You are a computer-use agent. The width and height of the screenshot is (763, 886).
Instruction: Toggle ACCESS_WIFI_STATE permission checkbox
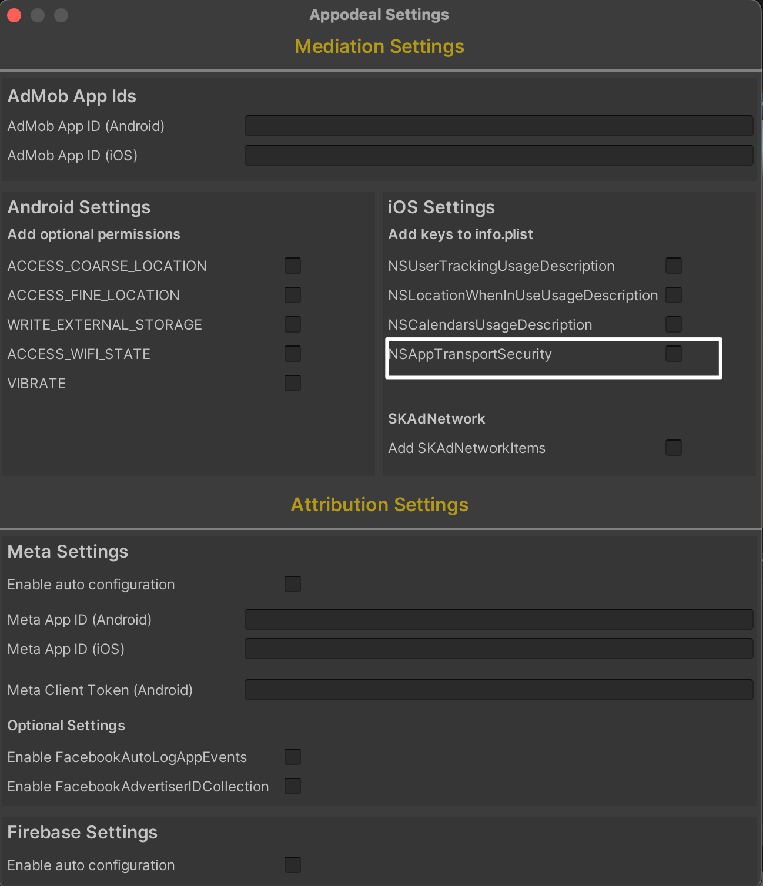click(x=292, y=354)
